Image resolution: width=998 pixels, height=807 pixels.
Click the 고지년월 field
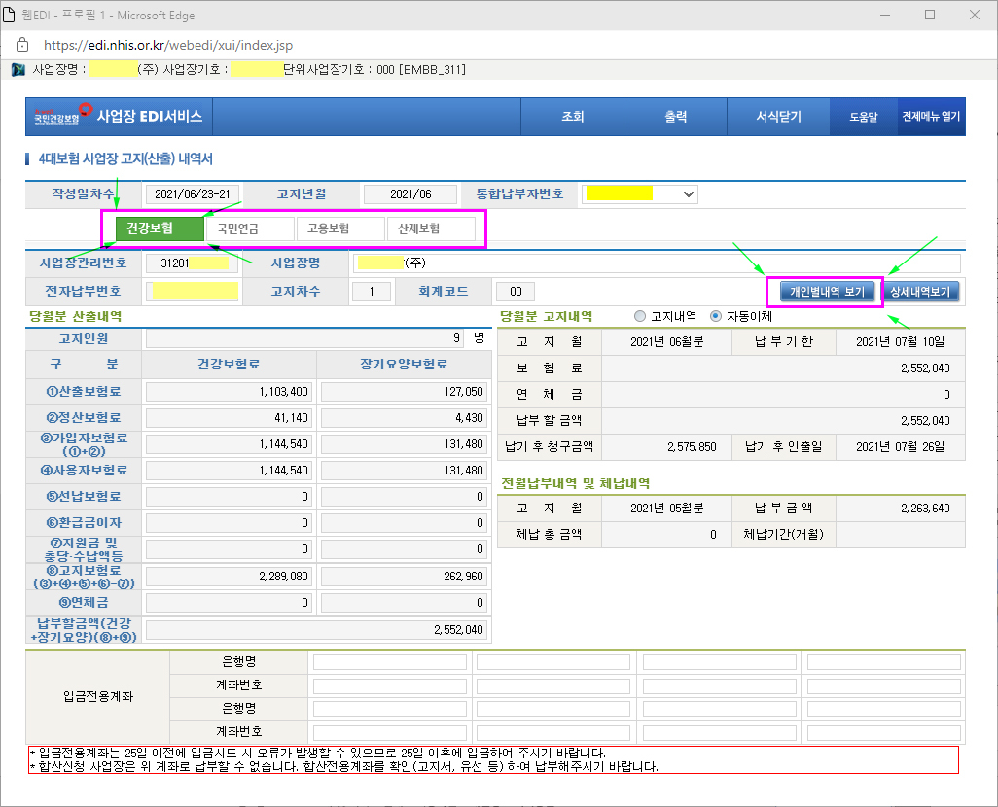pos(410,194)
